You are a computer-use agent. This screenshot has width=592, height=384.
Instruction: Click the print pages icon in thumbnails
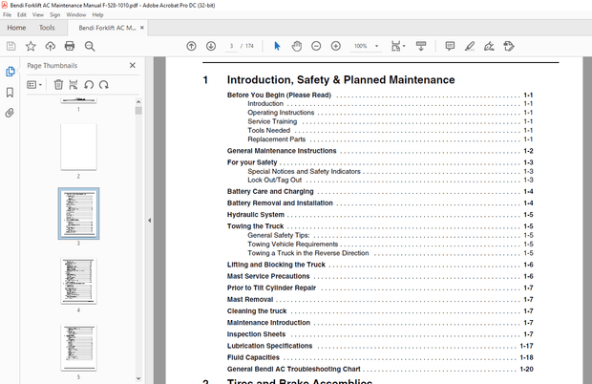click(x=74, y=85)
